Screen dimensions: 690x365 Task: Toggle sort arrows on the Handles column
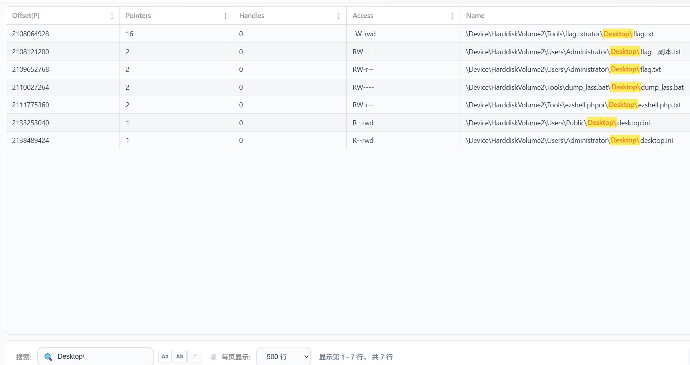(x=339, y=16)
